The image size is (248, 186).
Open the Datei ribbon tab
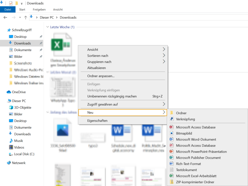[x=8, y=10]
